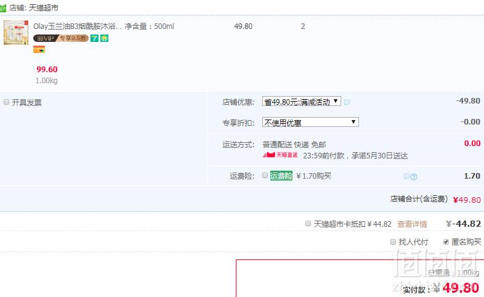The width and height of the screenshot is (484, 297).
Task: Click the comment icon beside 店铺优惠 dropdown
Action: [x=347, y=102]
